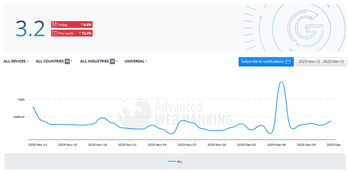Click Subscribe to notifications button
Viewport: 348px width, 172px height.
tap(266, 62)
